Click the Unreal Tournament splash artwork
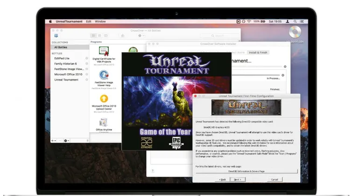 176,101
